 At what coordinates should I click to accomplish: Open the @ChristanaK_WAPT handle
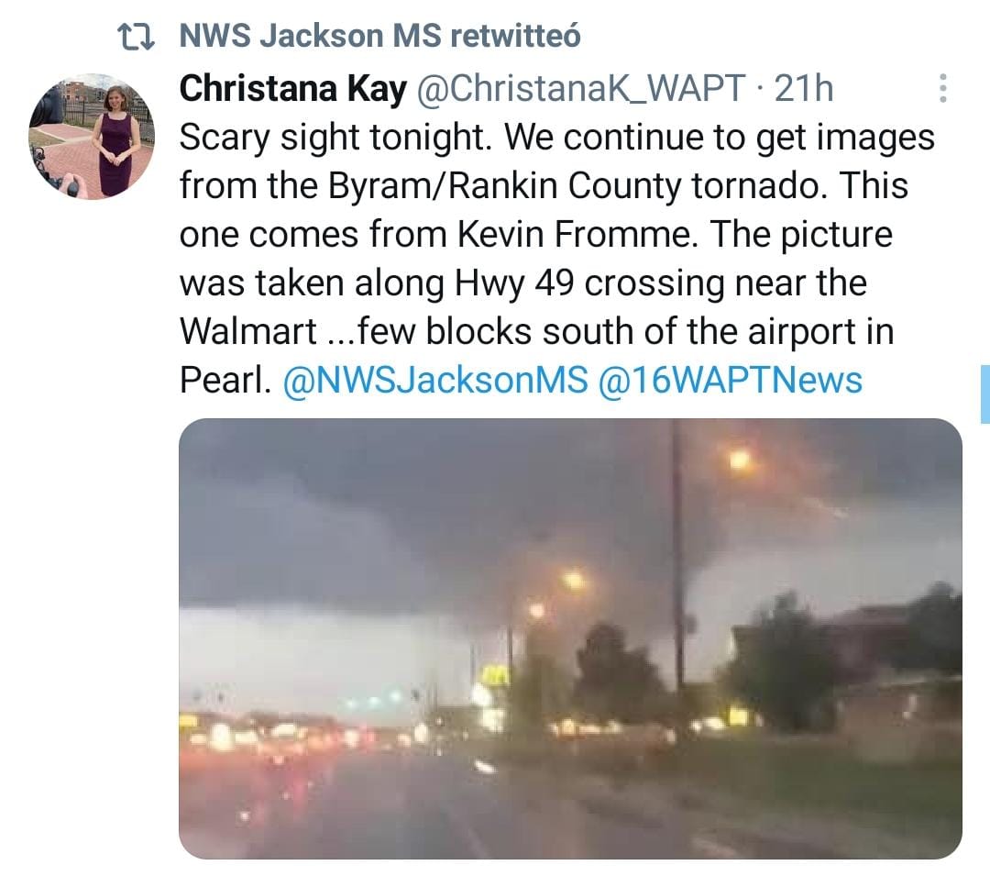click(x=581, y=88)
